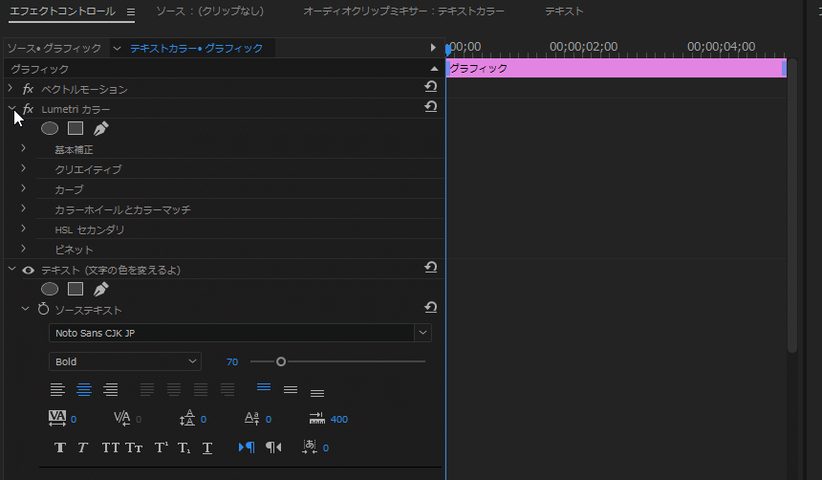
Task: Reset the テキスト layer parameters
Action: (x=431, y=267)
